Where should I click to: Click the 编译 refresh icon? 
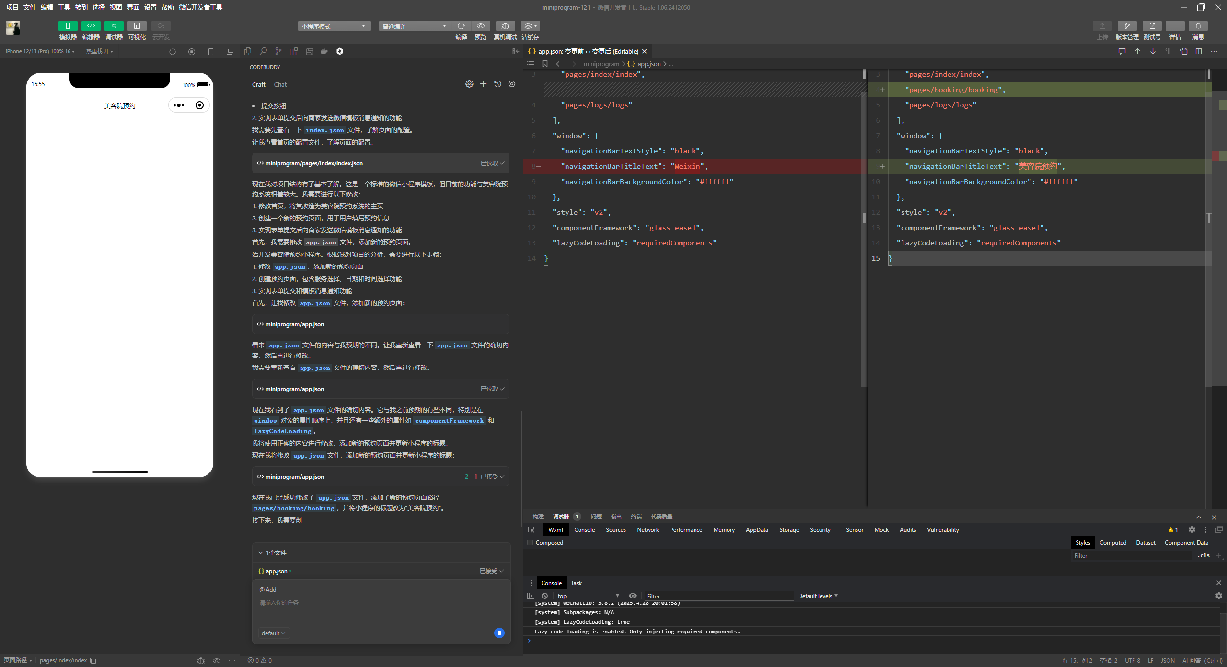tap(461, 26)
